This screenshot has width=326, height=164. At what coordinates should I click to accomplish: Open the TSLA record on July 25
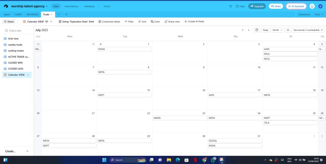pyautogui.click(x=290, y=123)
